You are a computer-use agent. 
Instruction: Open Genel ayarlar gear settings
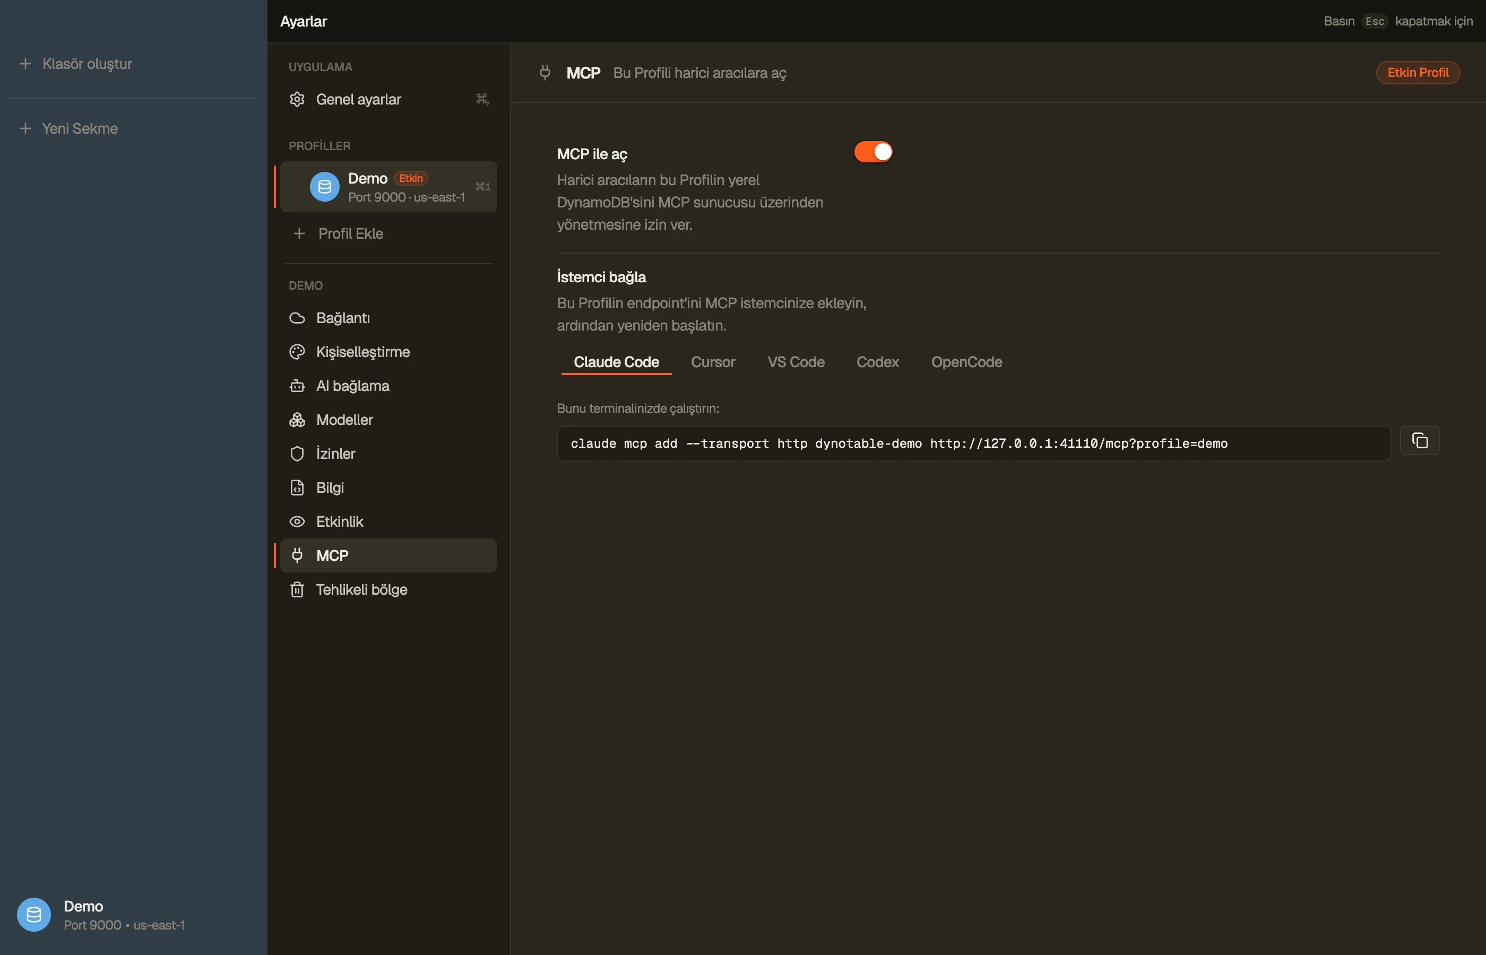388,99
